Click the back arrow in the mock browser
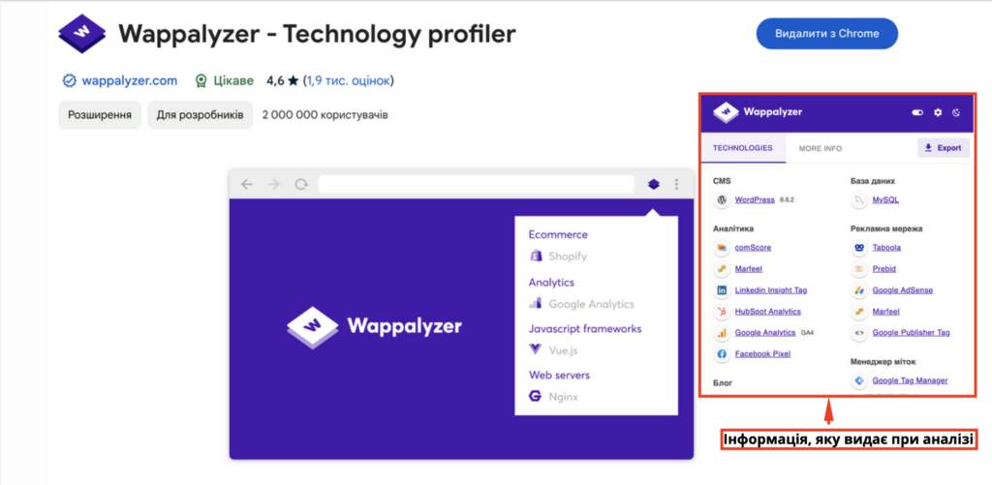This screenshot has width=992, height=485. click(x=247, y=184)
